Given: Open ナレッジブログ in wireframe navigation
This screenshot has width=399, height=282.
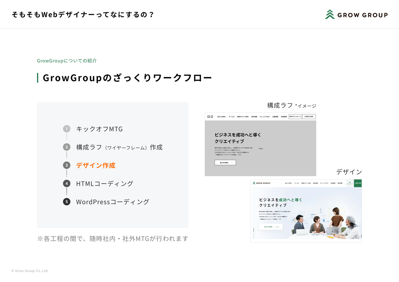Looking at the screenshot, I should (x=265, y=117).
